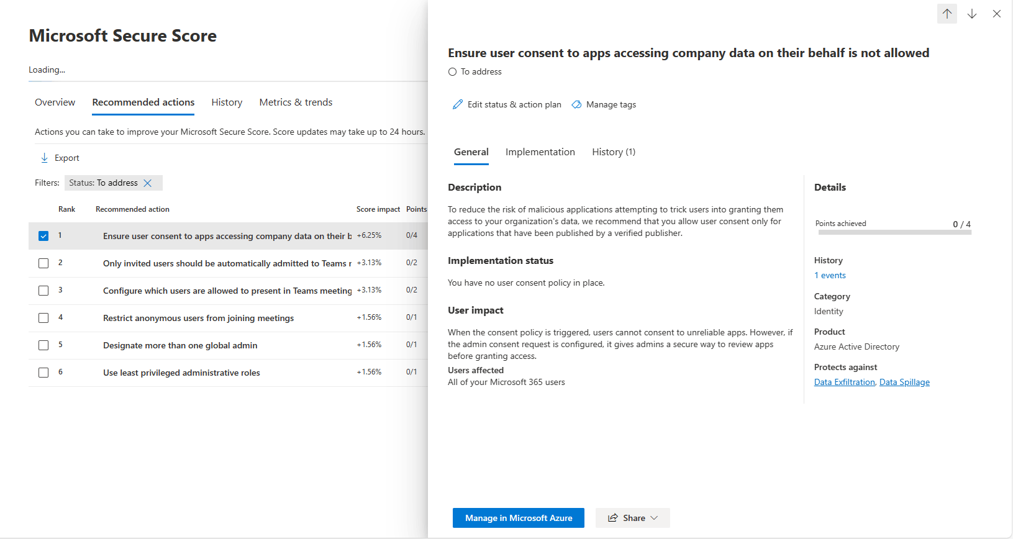Select the Designate more than one global admin checkbox
This screenshot has height=539, width=1013.
tap(43, 345)
